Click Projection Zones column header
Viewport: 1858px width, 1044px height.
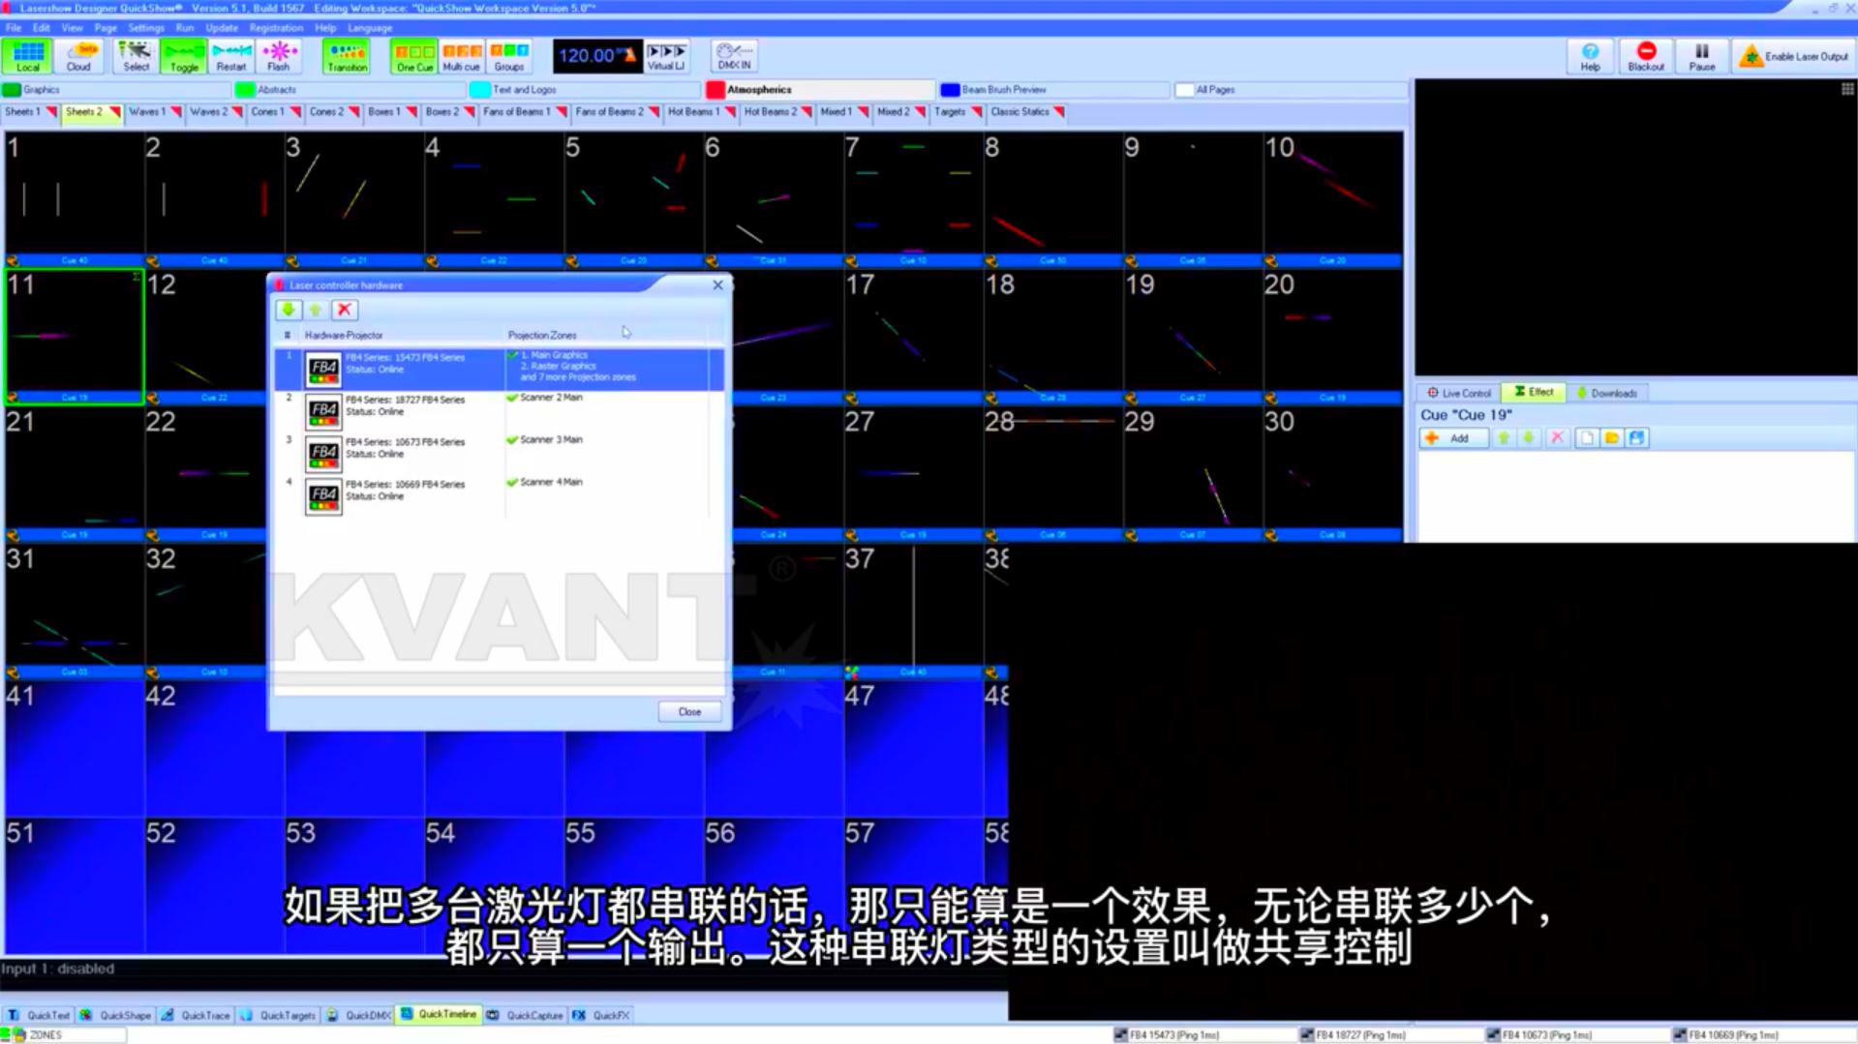(x=542, y=336)
